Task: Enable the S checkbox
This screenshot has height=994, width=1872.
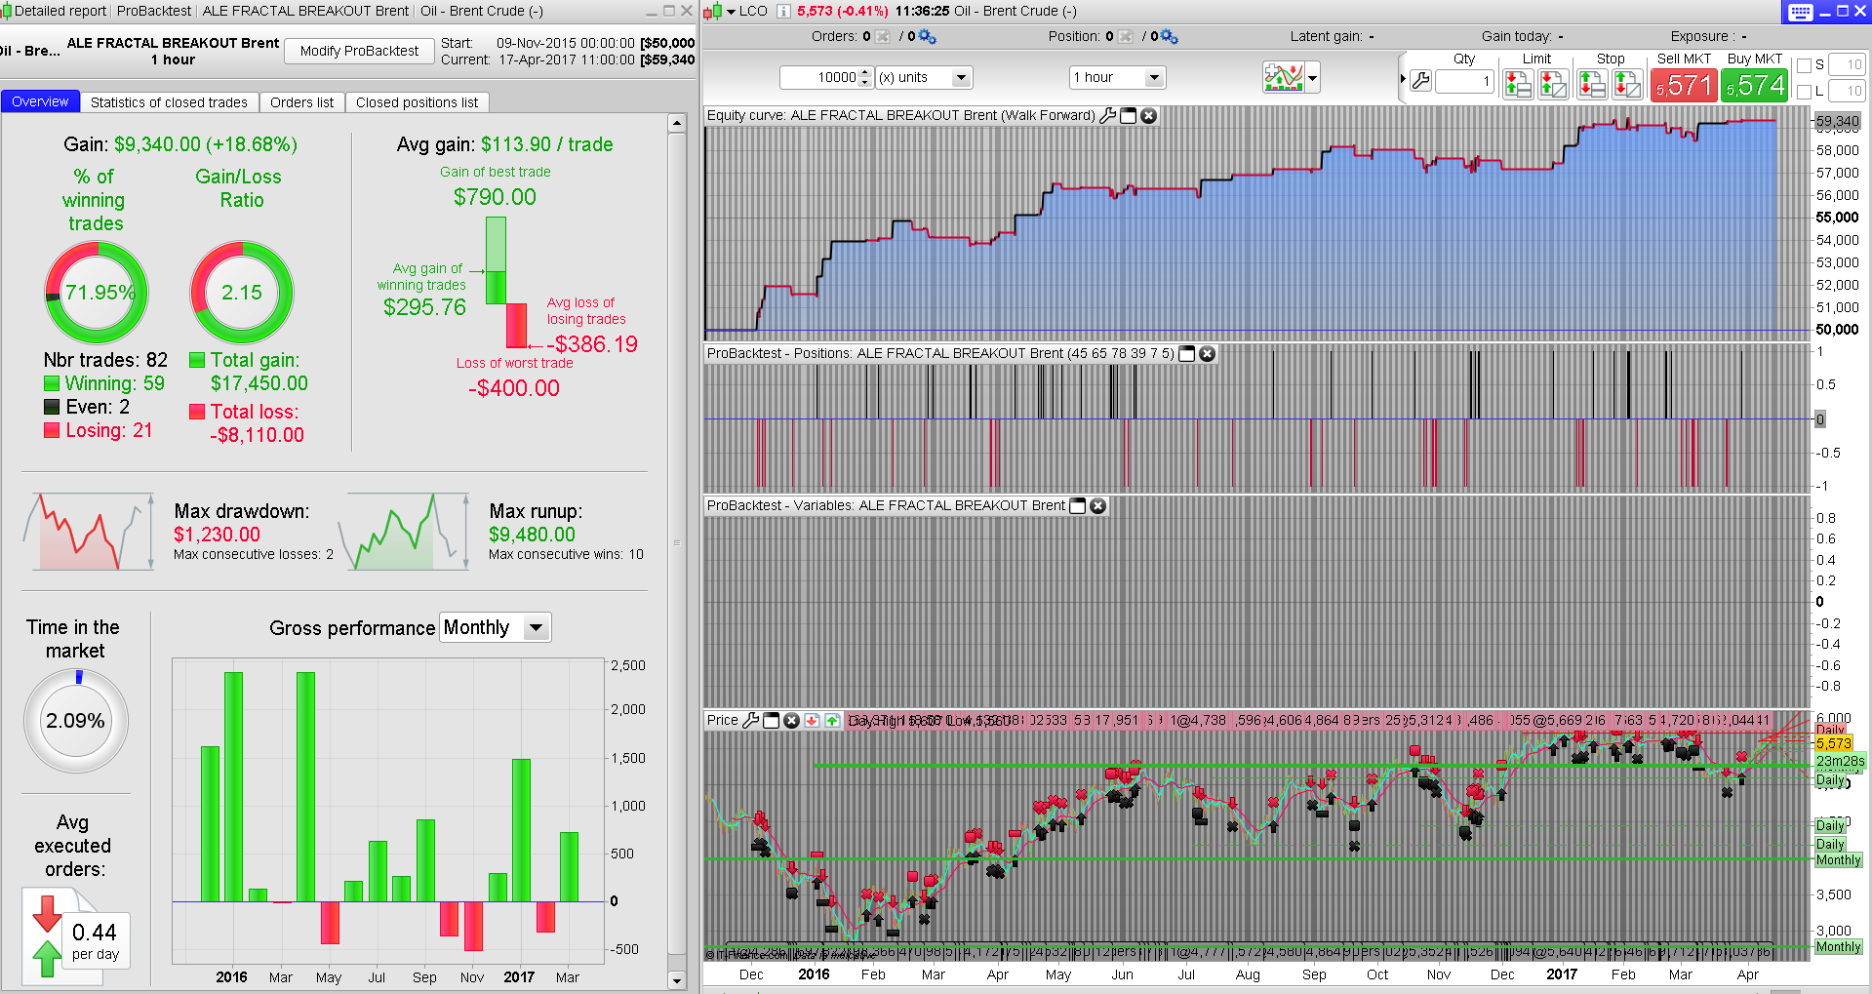Action: pyautogui.click(x=1804, y=65)
